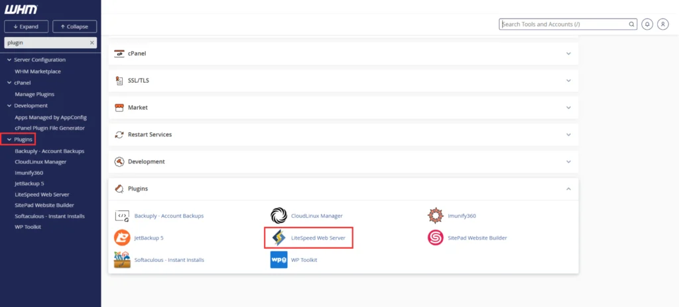Screen dimensions: 679x307
Task: Open Backuply - Account Backups link
Action: [169, 216]
